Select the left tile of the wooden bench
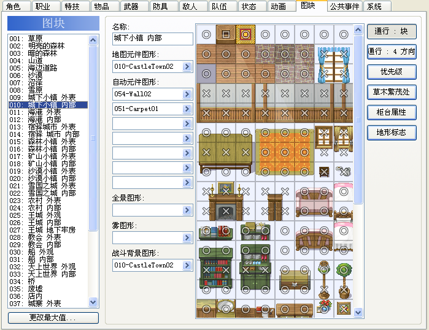This screenshot has height=330, width=429. 304,231
